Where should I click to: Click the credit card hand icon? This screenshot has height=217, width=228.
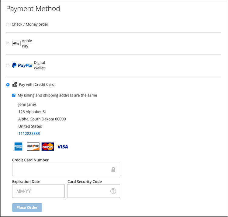click(15, 84)
